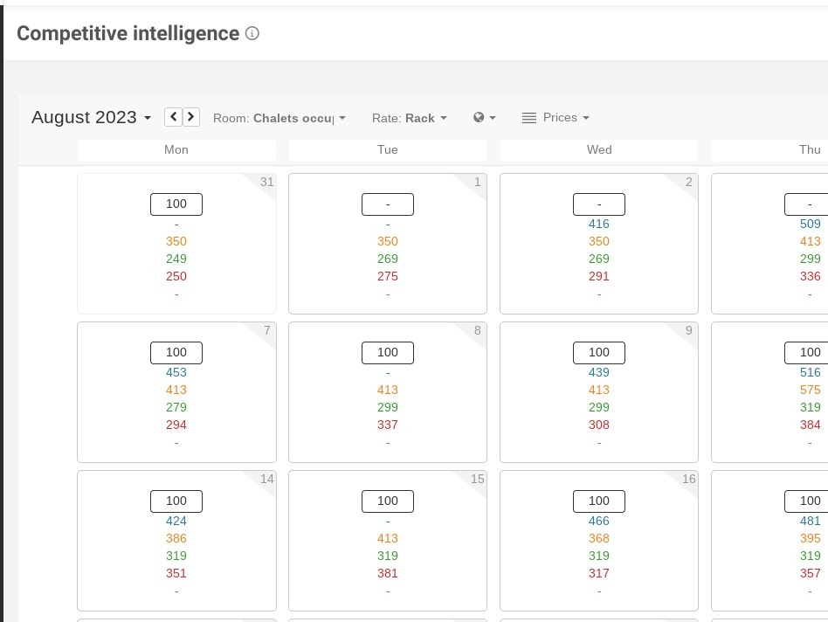Click the rate field on day 14
828x622 pixels.
[x=176, y=501]
